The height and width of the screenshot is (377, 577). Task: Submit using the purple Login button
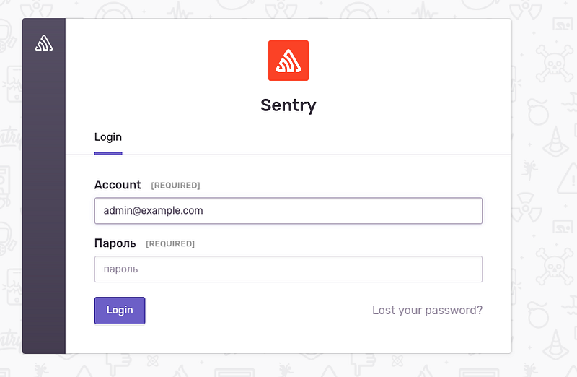click(120, 311)
